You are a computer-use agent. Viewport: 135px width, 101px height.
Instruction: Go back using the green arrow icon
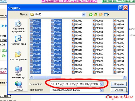coord(91,15)
